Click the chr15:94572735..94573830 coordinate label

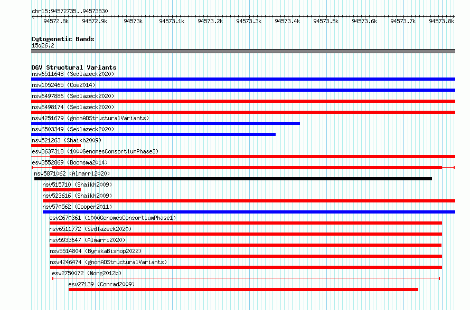[x=70, y=11]
